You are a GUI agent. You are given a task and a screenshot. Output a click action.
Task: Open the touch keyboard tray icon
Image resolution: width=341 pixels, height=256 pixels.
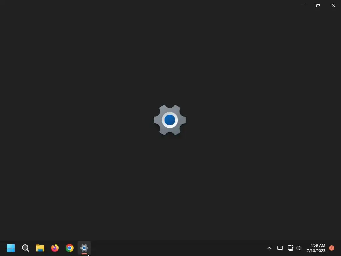coord(280,248)
